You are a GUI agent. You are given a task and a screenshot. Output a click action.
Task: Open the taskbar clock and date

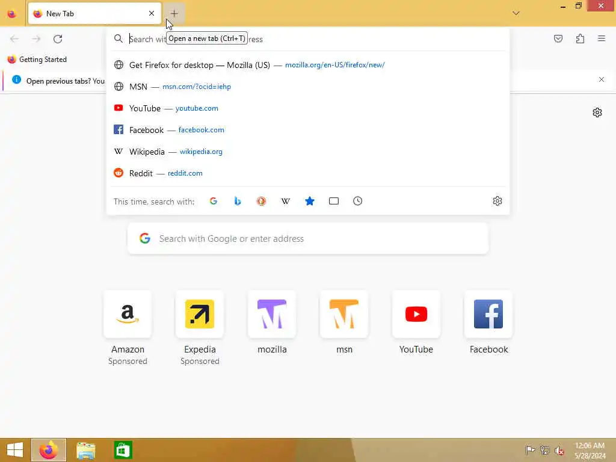590,451
